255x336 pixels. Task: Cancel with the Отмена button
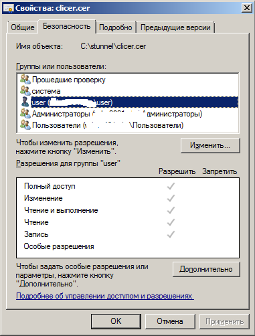(x=170, y=321)
